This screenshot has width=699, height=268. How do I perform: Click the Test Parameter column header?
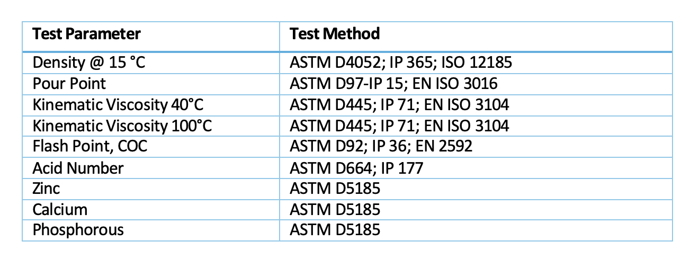point(87,34)
